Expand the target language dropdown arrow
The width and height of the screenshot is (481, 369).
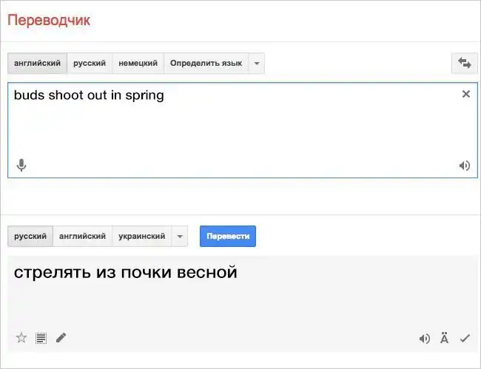pyautogui.click(x=180, y=237)
